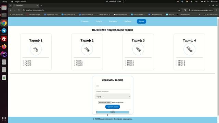Click the page vertical scrollbar

pyautogui.click(x=218, y=67)
